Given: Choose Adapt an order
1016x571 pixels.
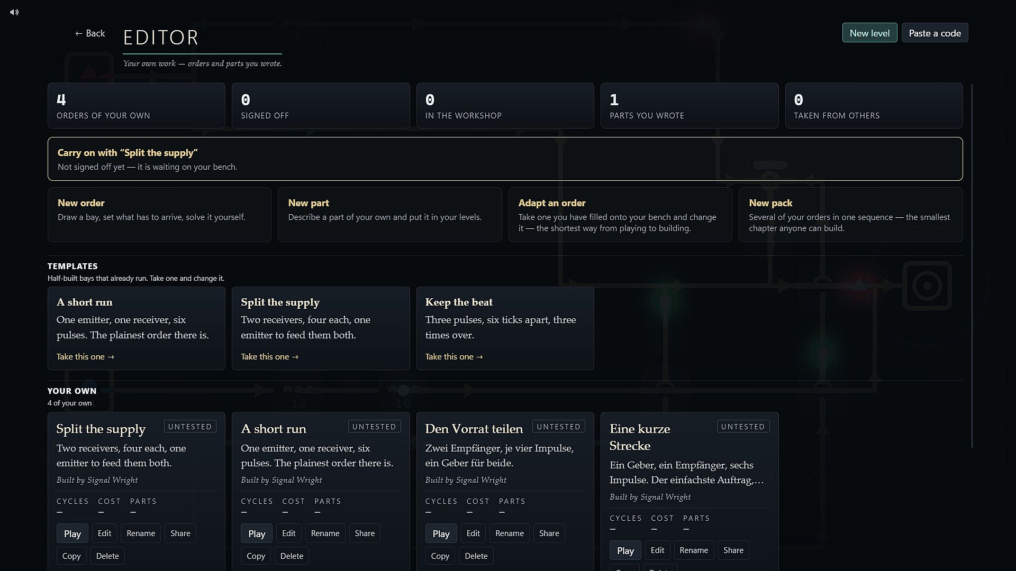Looking at the screenshot, I should click(620, 215).
